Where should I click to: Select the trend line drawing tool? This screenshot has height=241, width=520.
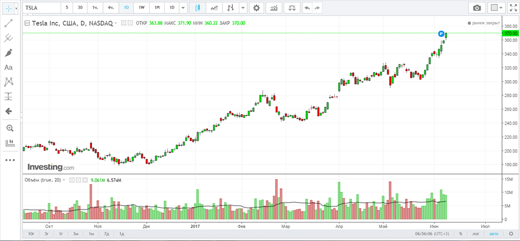[x=8, y=23]
